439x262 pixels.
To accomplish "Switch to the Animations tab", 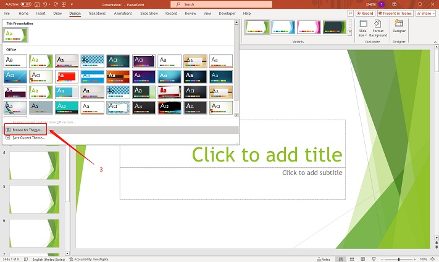I will click(x=123, y=13).
